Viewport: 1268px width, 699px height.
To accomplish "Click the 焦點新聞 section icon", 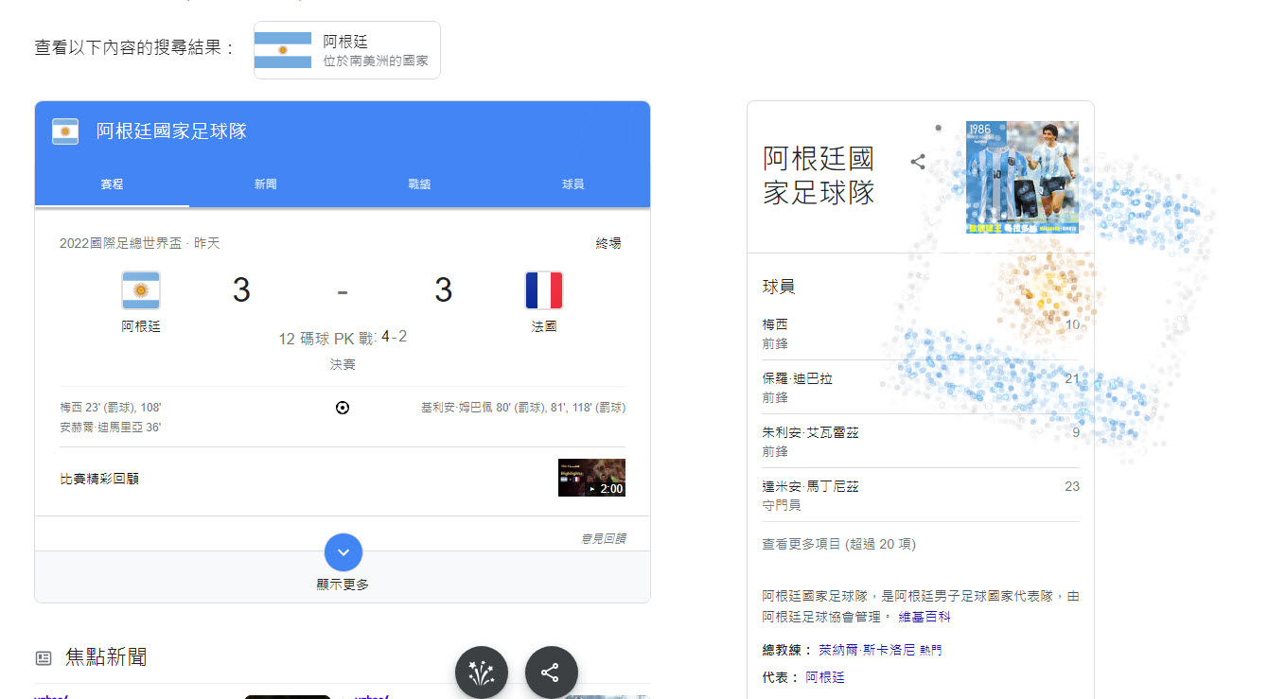I will pos(43,657).
